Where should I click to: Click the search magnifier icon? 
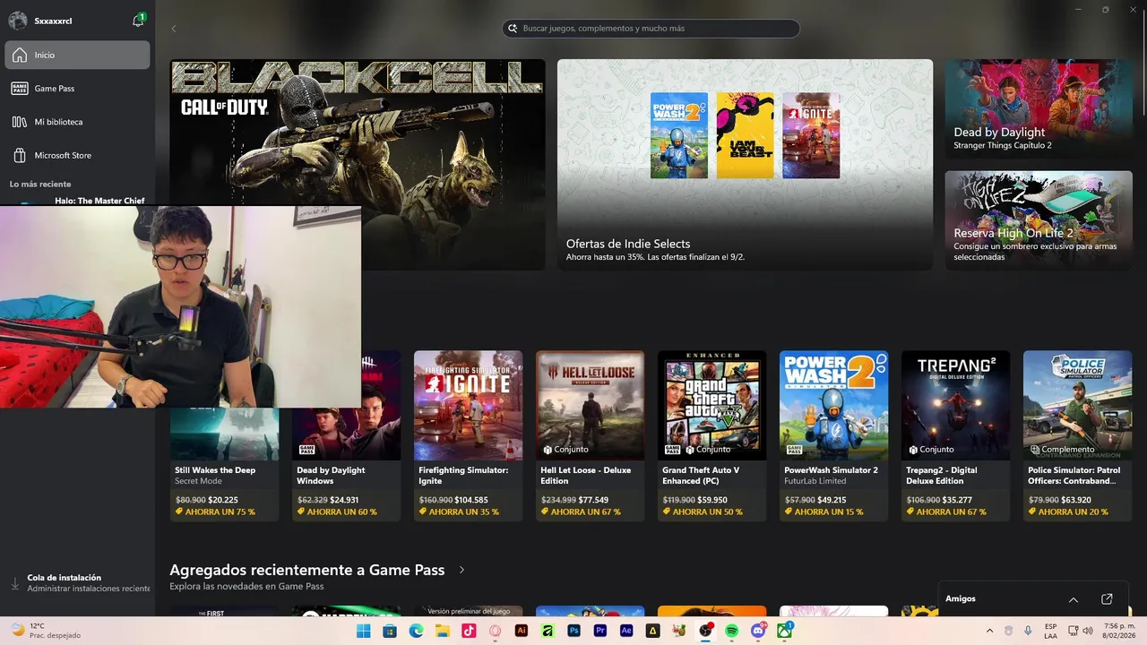pyautogui.click(x=513, y=29)
